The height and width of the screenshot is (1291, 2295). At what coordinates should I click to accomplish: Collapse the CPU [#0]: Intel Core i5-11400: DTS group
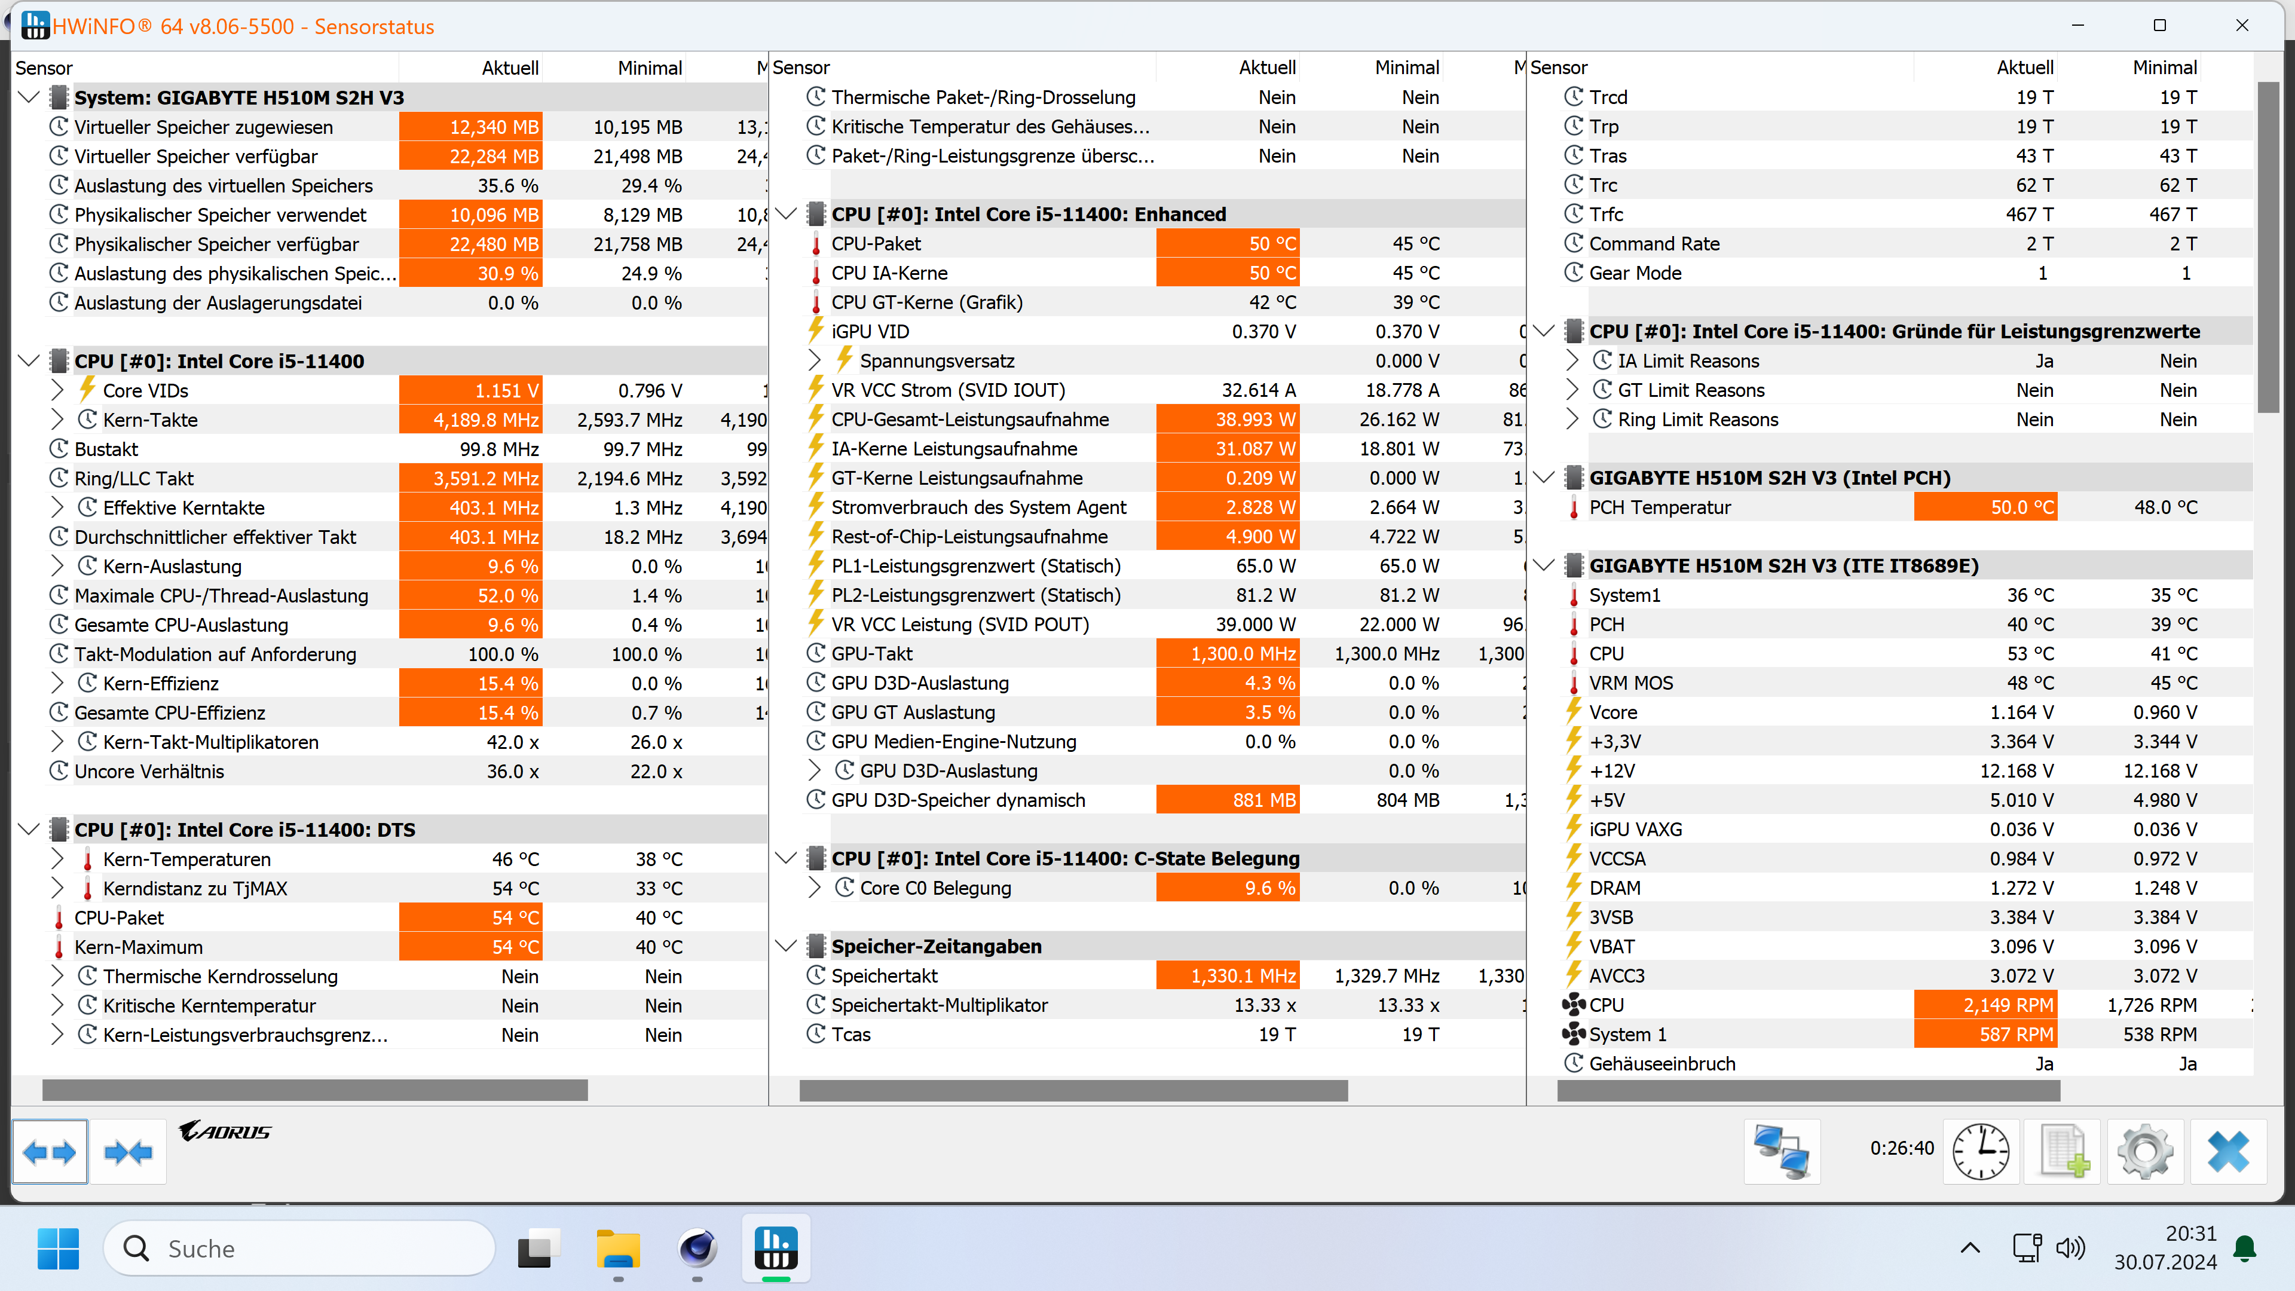tap(29, 830)
